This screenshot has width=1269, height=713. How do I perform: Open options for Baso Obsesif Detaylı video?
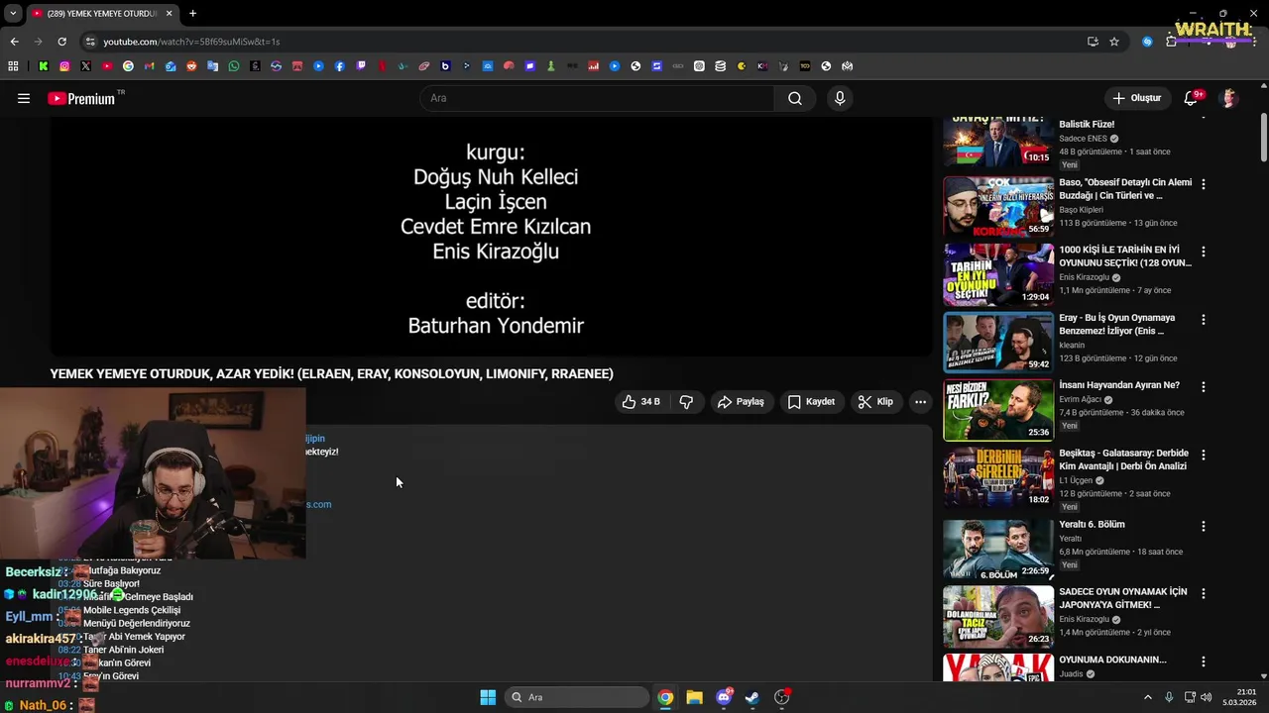(1204, 184)
